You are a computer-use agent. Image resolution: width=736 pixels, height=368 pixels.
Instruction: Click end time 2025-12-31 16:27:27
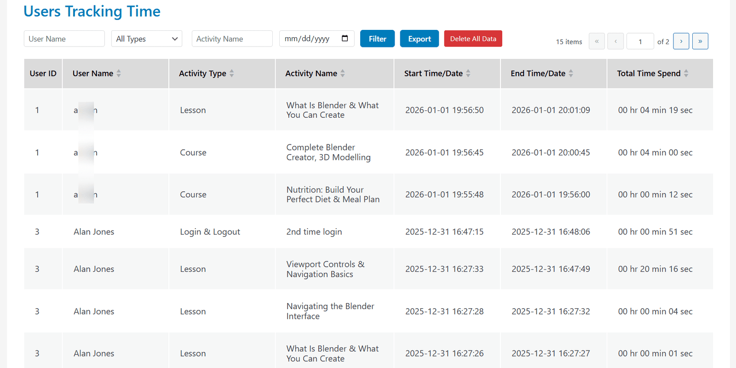[x=551, y=353]
